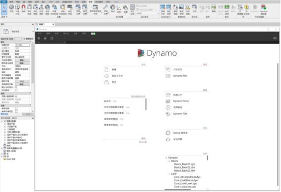Open Shared Parameters icon
Image resolution: width=281 pixels, height=192 pixels.
click(x=41, y=9)
